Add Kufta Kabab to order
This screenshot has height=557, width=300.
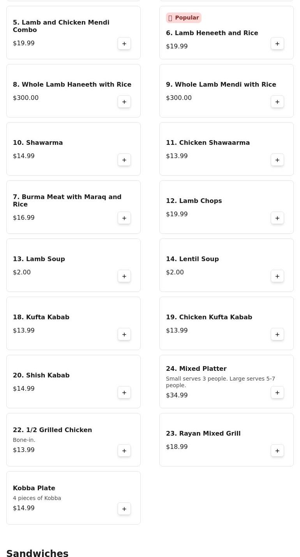tap(124, 335)
